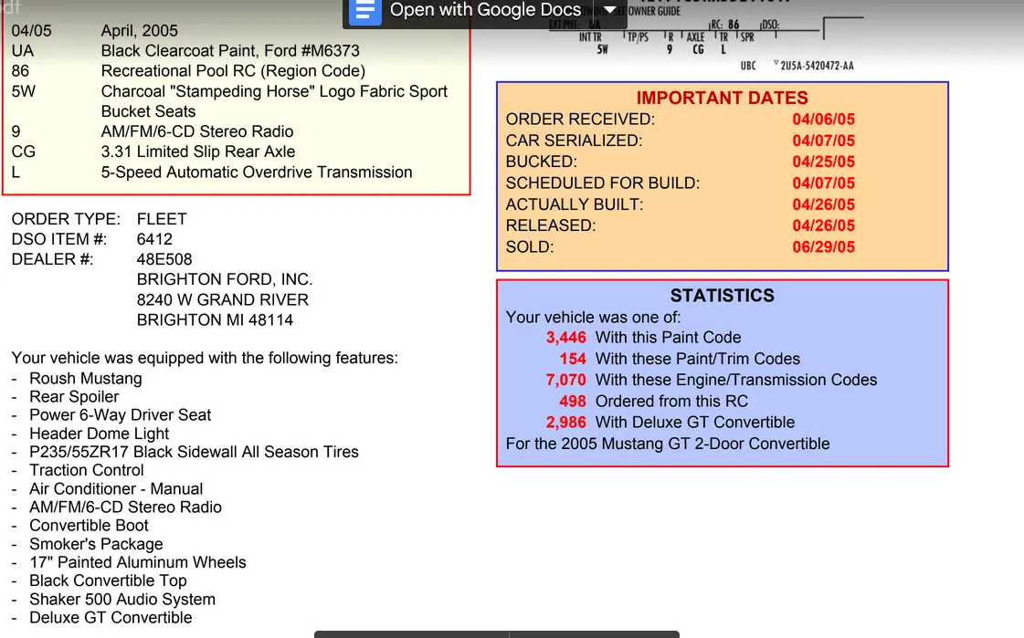
Task: Click BRIGHTON FORD, INC. dealer name
Action: coord(225,280)
